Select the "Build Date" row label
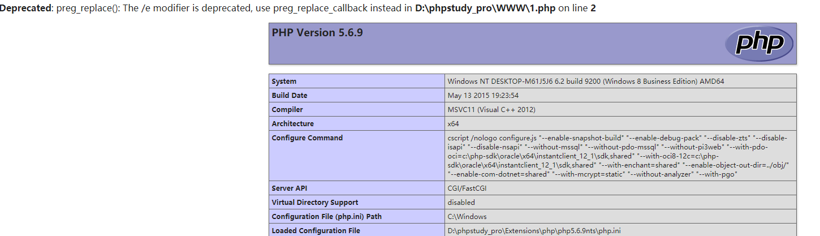The image size is (820, 236). 290,96
